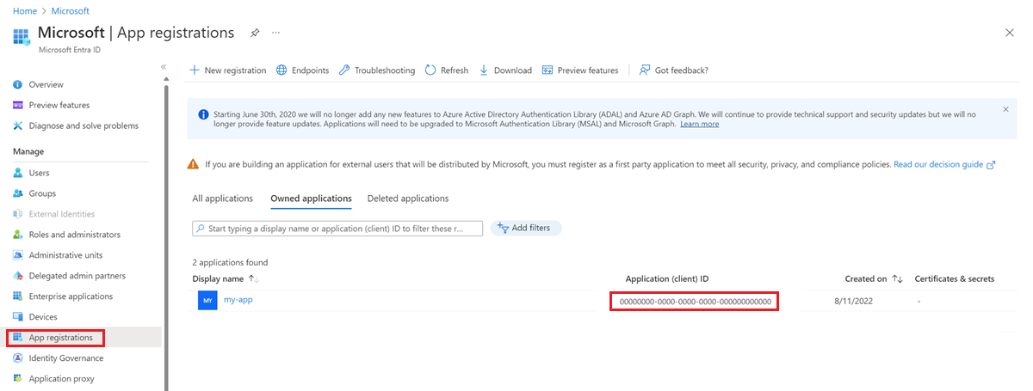Sort by Display name column arrows
1033x391 pixels.
tap(253, 279)
